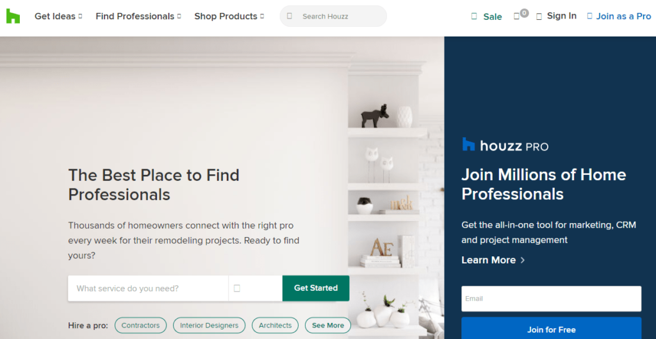656x339 pixels.
Task: Click the green Get Started button
Action: [316, 288]
